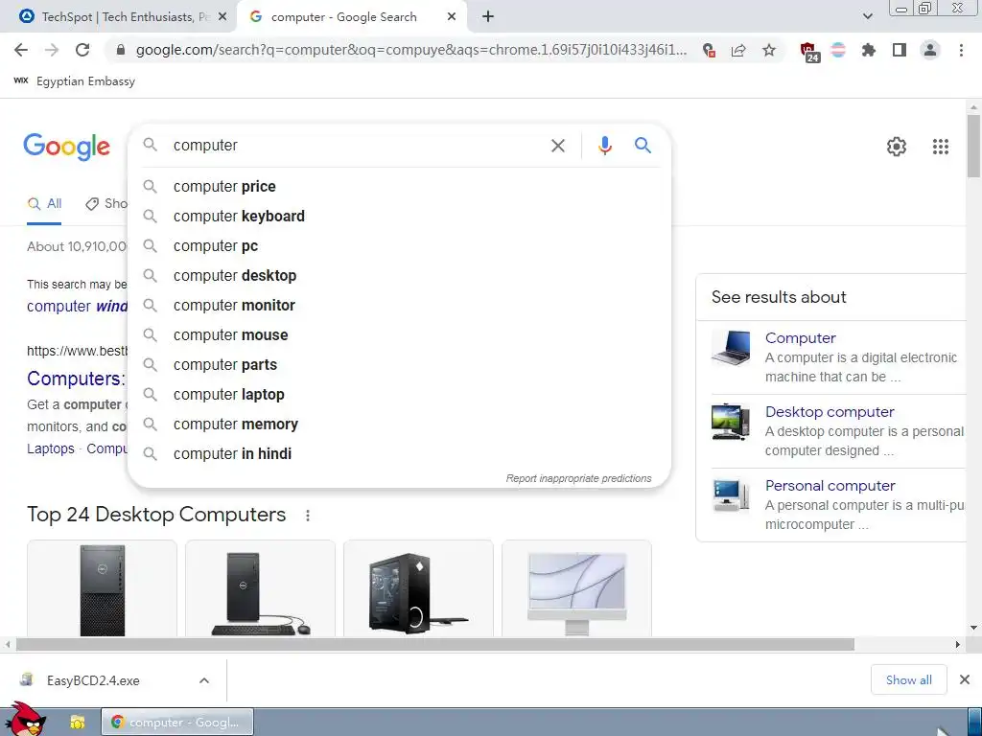
Task: Choose suggestion computer mouse
Action: (399, 334)
